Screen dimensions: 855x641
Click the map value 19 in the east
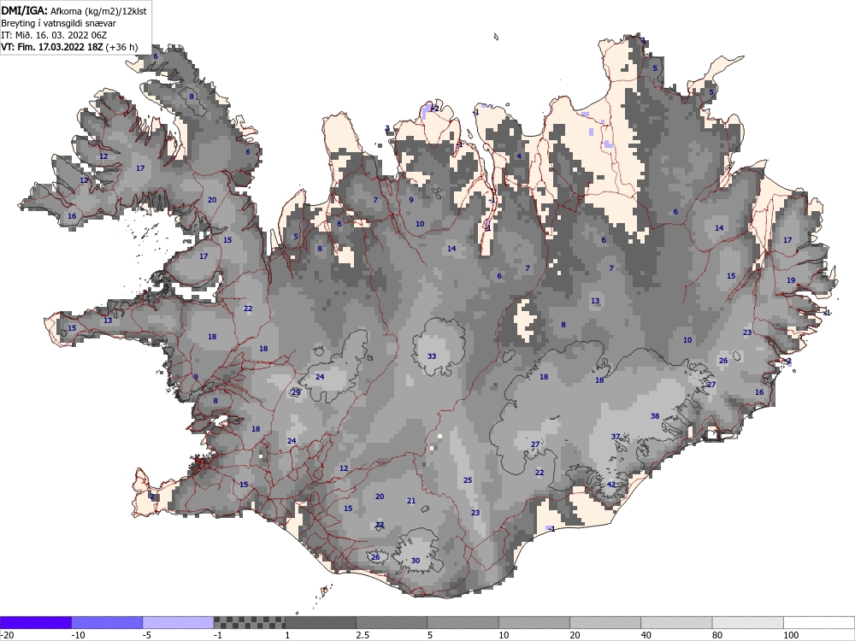791,280
